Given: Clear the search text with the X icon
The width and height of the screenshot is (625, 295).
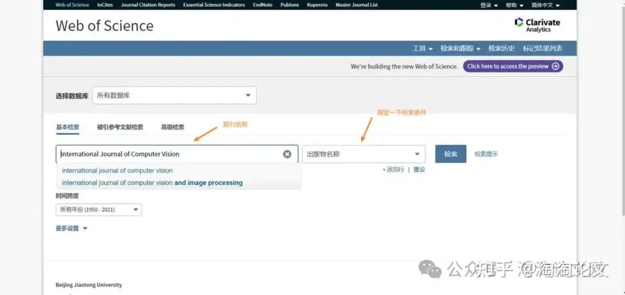Looking at the screenshot, I should click(x=287, y=154).
